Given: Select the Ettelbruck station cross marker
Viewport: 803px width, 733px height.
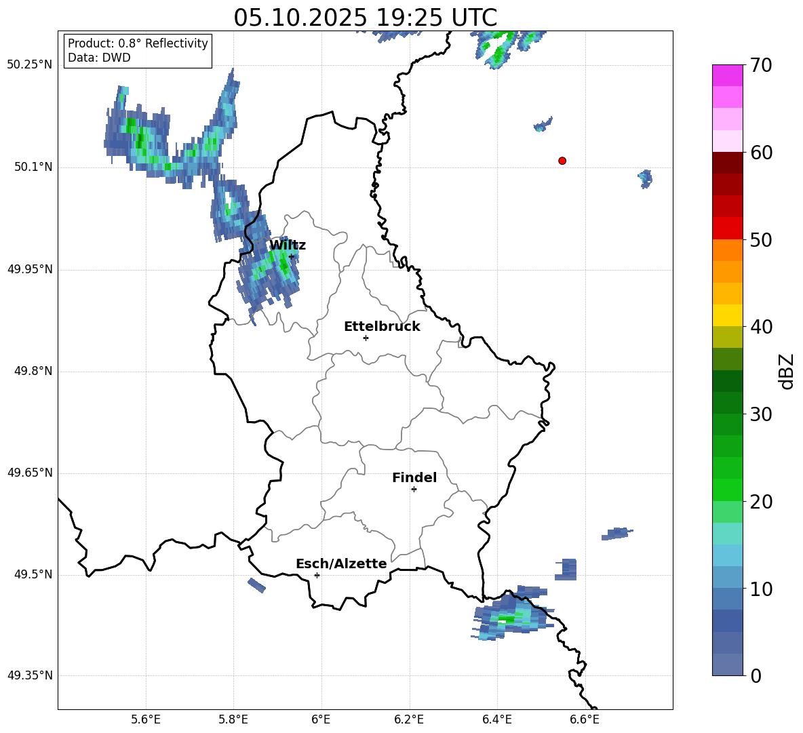Looking at the screenshot, I should (366, 338).
